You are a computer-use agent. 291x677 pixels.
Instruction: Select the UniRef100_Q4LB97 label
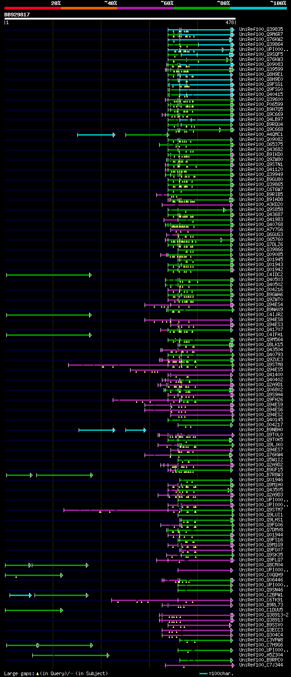click(261, 119)
